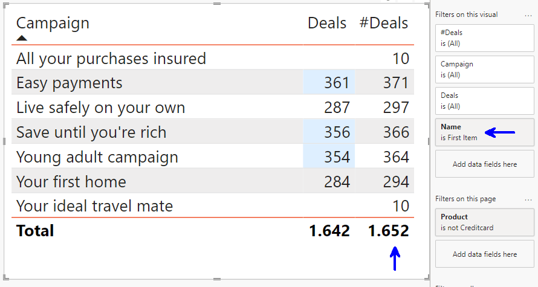Click the #Deals total value 1.652
538x287 pixels.
click(388, 231)
